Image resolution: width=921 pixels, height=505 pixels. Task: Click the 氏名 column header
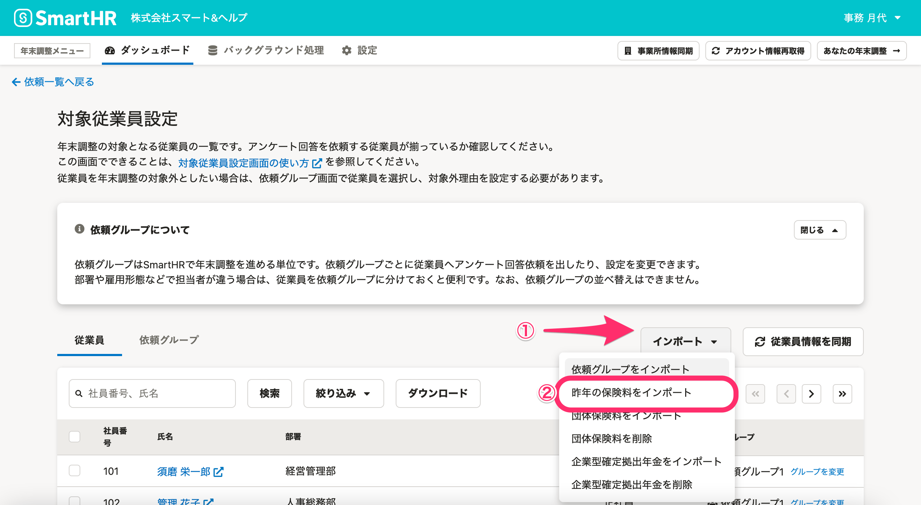pyautogui.click(x=165, y=437)
